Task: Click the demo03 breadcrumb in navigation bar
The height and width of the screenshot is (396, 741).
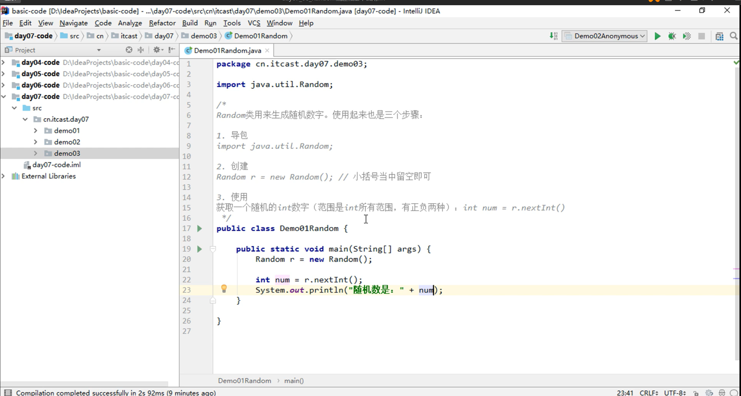Action: pyautogui.click(x=203, y=36)
